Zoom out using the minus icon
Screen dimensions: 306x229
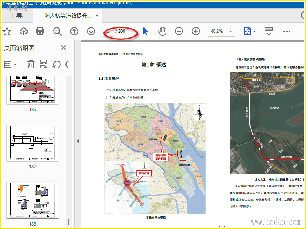point(179,31)
